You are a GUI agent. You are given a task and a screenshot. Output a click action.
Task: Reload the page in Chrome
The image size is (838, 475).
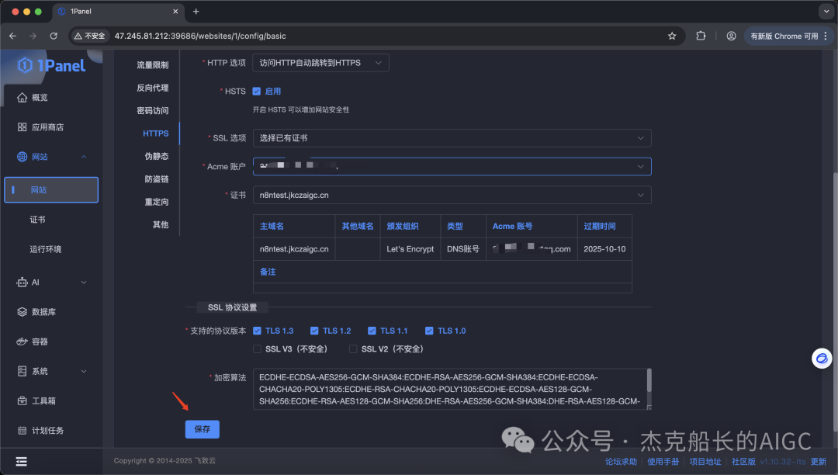pos(54,36)
